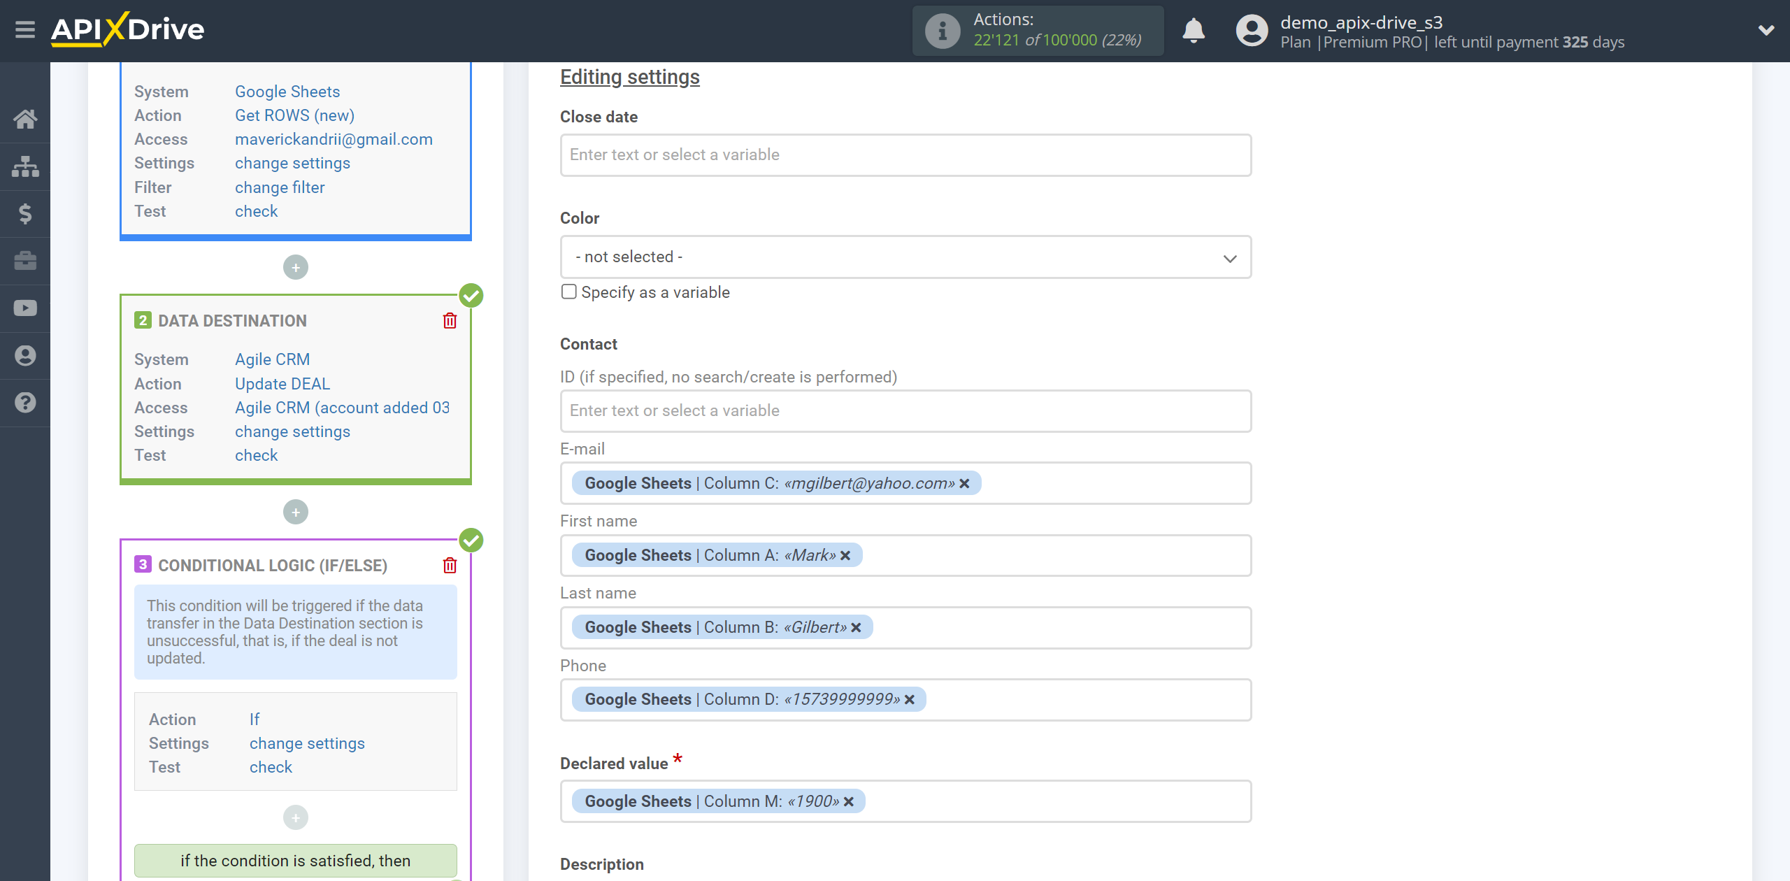
Task: Click change filter for Google Sheets source
Action: click(278, 186)
